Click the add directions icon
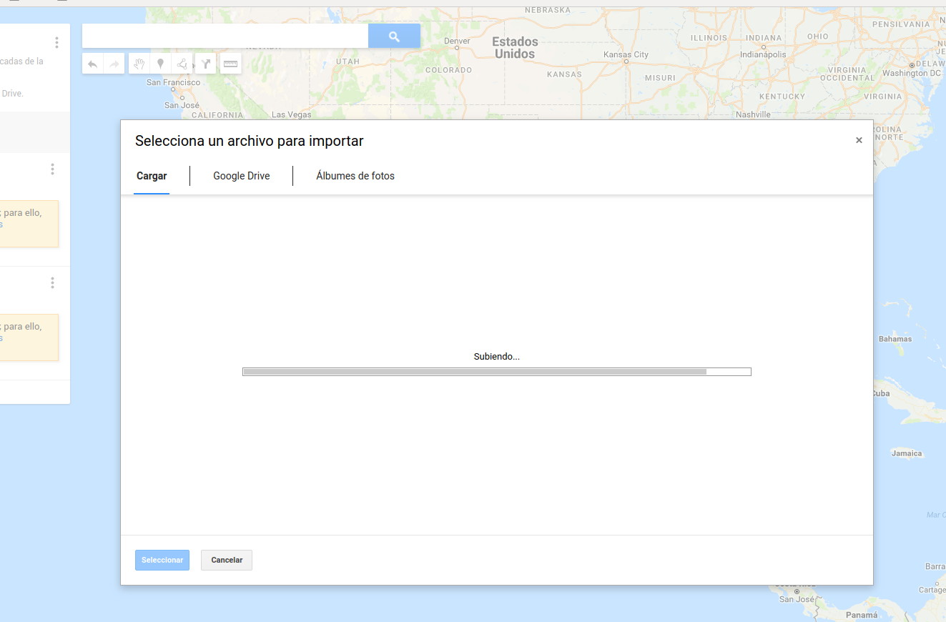This screenshot has height=622, width=946. point(205,64)
